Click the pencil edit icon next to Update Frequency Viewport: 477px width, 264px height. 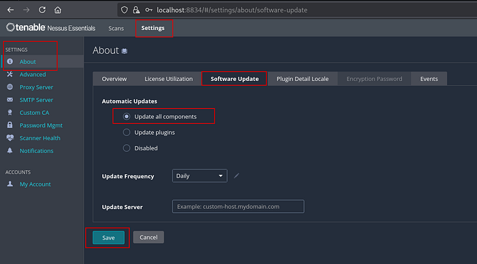(236, 176)
